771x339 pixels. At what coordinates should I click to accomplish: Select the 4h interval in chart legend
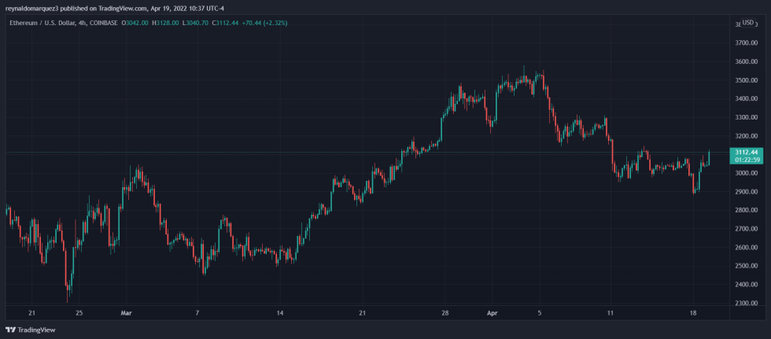pos(84,23)
